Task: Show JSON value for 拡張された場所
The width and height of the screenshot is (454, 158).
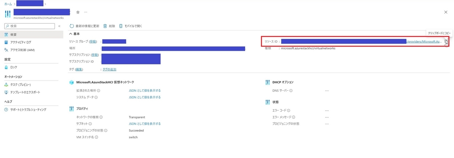Action: click(x=145, y=91)
